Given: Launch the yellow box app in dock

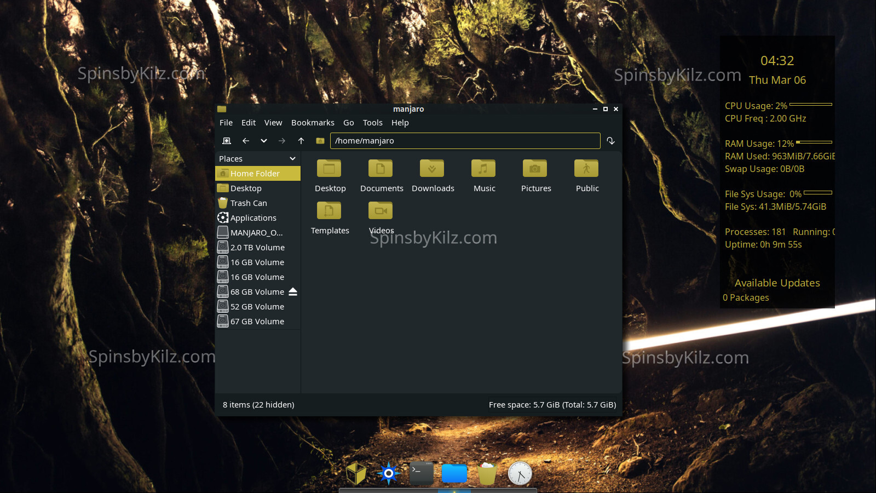Looking at the screenshot, I should click(x=356, y=473).
